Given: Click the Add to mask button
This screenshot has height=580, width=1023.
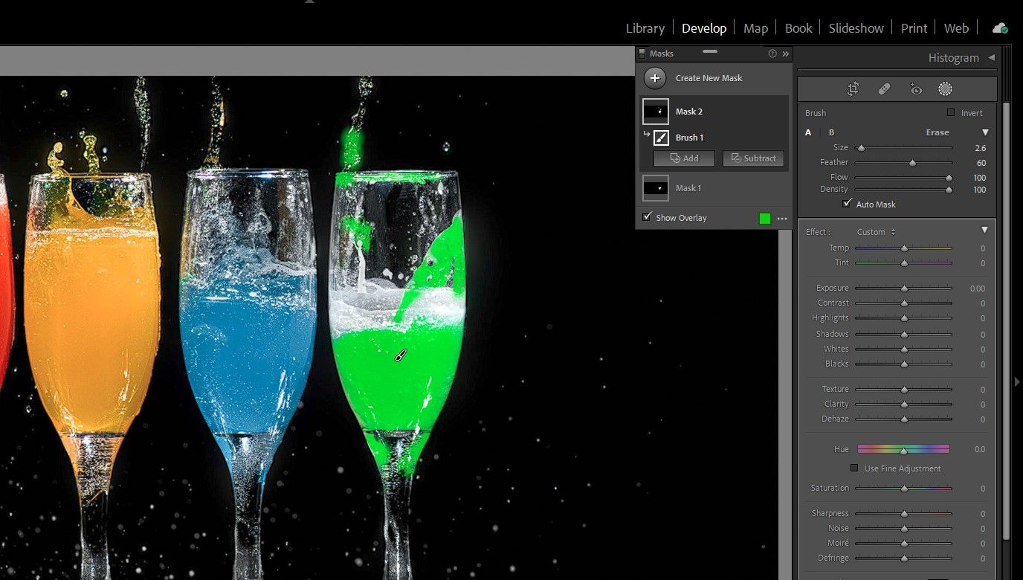Looking at the screenshot, I should [x=684, y=158].
